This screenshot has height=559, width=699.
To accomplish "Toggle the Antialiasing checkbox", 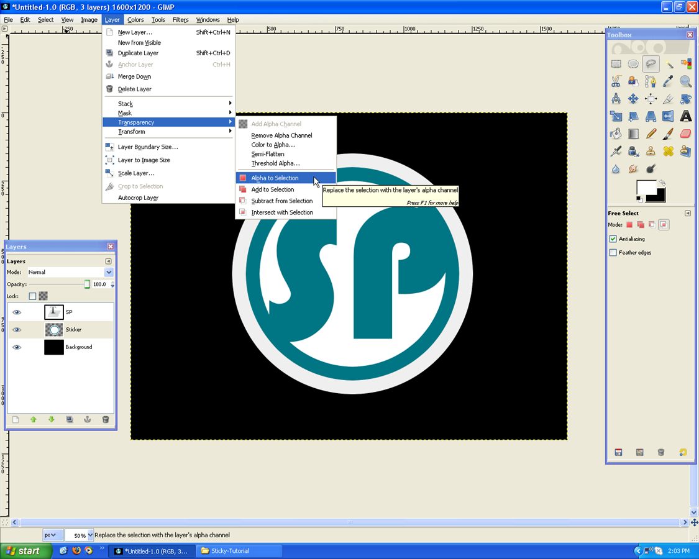I will [x=613, y=239].
